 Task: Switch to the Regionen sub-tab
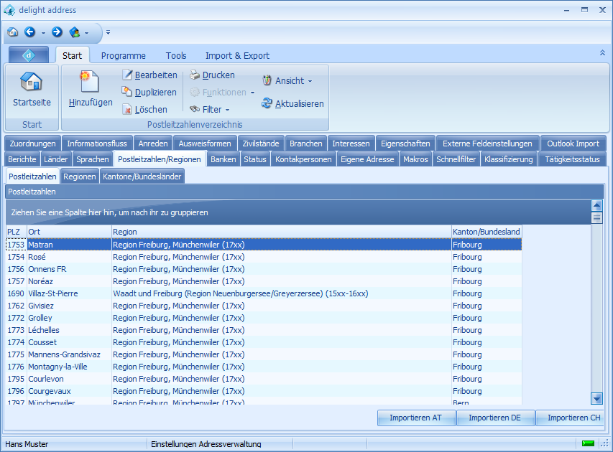pos(79,176)
